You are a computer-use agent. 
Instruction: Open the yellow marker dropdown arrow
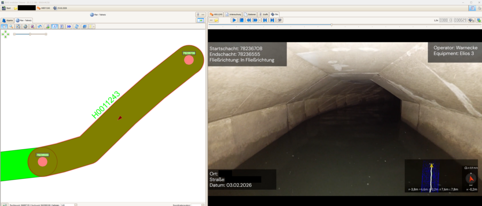pyautogui.click(x=94, y=26)
